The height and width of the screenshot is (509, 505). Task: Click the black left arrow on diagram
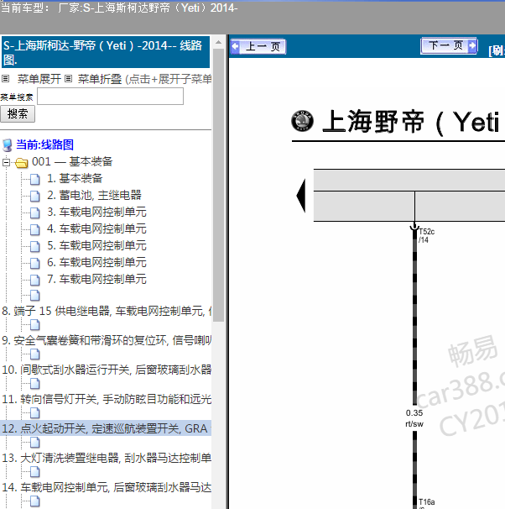tap(301, 196)
